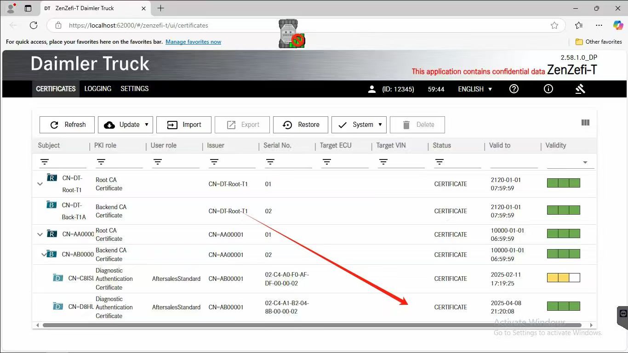Click the Serial No. column filter icon

[x=270, y=162]
